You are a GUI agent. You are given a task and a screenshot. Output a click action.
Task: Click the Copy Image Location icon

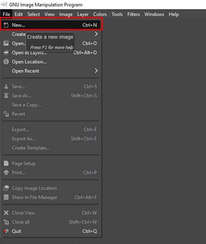[x=6, y=188]
